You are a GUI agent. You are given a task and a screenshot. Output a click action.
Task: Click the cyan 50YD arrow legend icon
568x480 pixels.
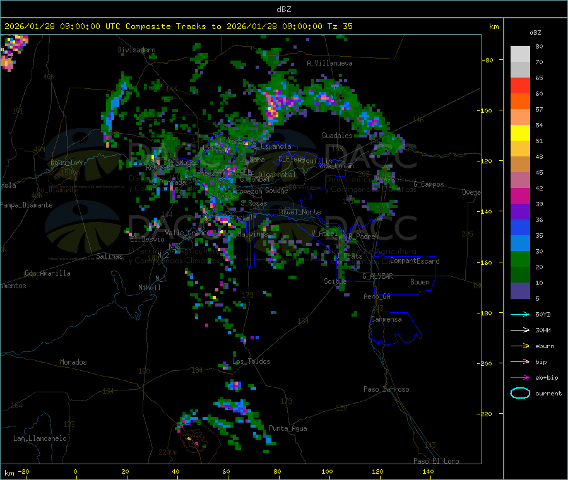click(x=520, y=314)
